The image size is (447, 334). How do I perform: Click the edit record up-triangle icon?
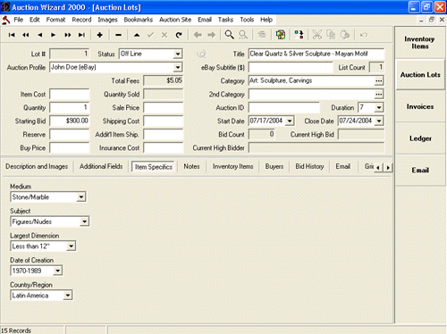(137, 35)
